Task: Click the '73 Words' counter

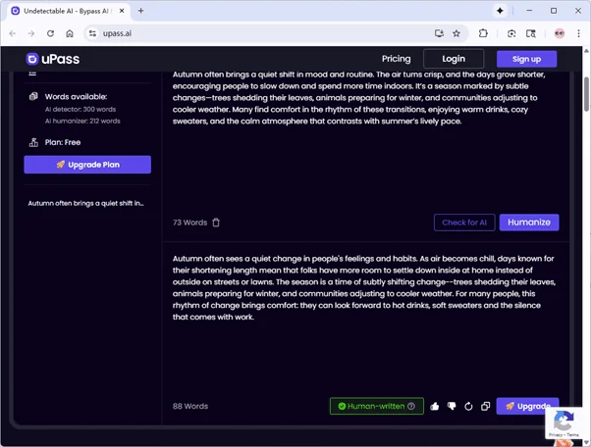Action: pos(190,223)
